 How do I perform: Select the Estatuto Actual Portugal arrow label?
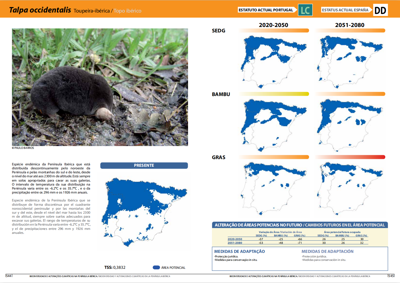coord(266,10)
